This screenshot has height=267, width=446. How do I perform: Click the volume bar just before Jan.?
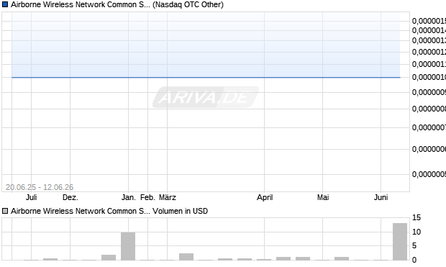coord(109,258)
